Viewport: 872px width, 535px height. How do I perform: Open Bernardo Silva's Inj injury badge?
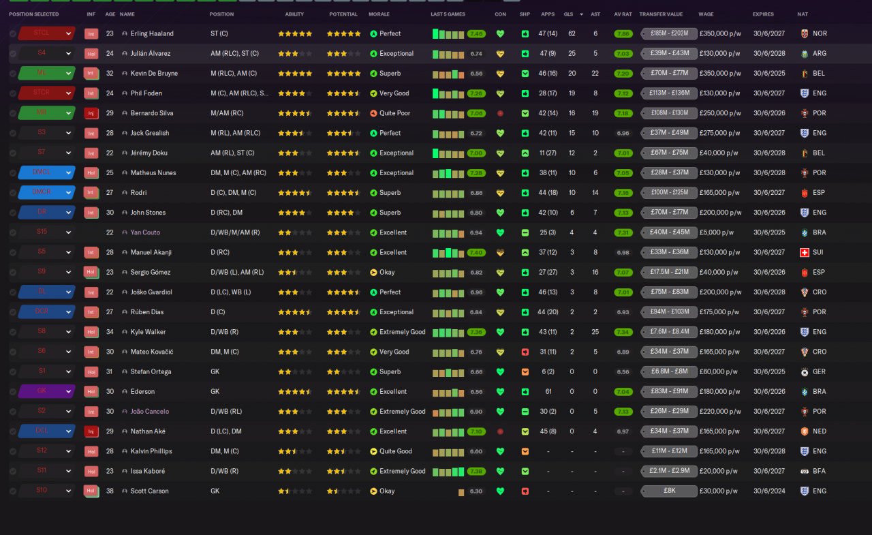91,113
